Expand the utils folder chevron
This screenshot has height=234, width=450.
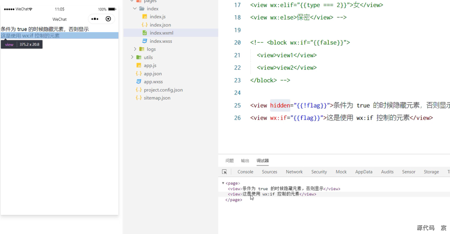[x=132, y=57]
